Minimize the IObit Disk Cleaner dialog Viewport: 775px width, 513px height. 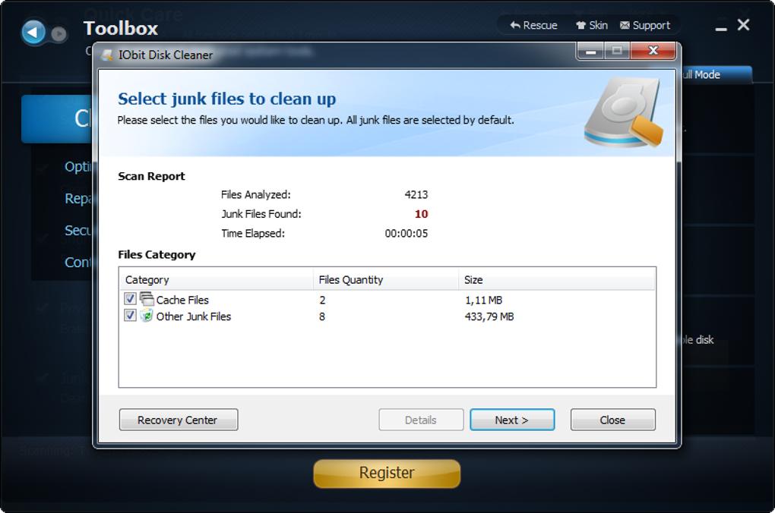coord(590,51)
